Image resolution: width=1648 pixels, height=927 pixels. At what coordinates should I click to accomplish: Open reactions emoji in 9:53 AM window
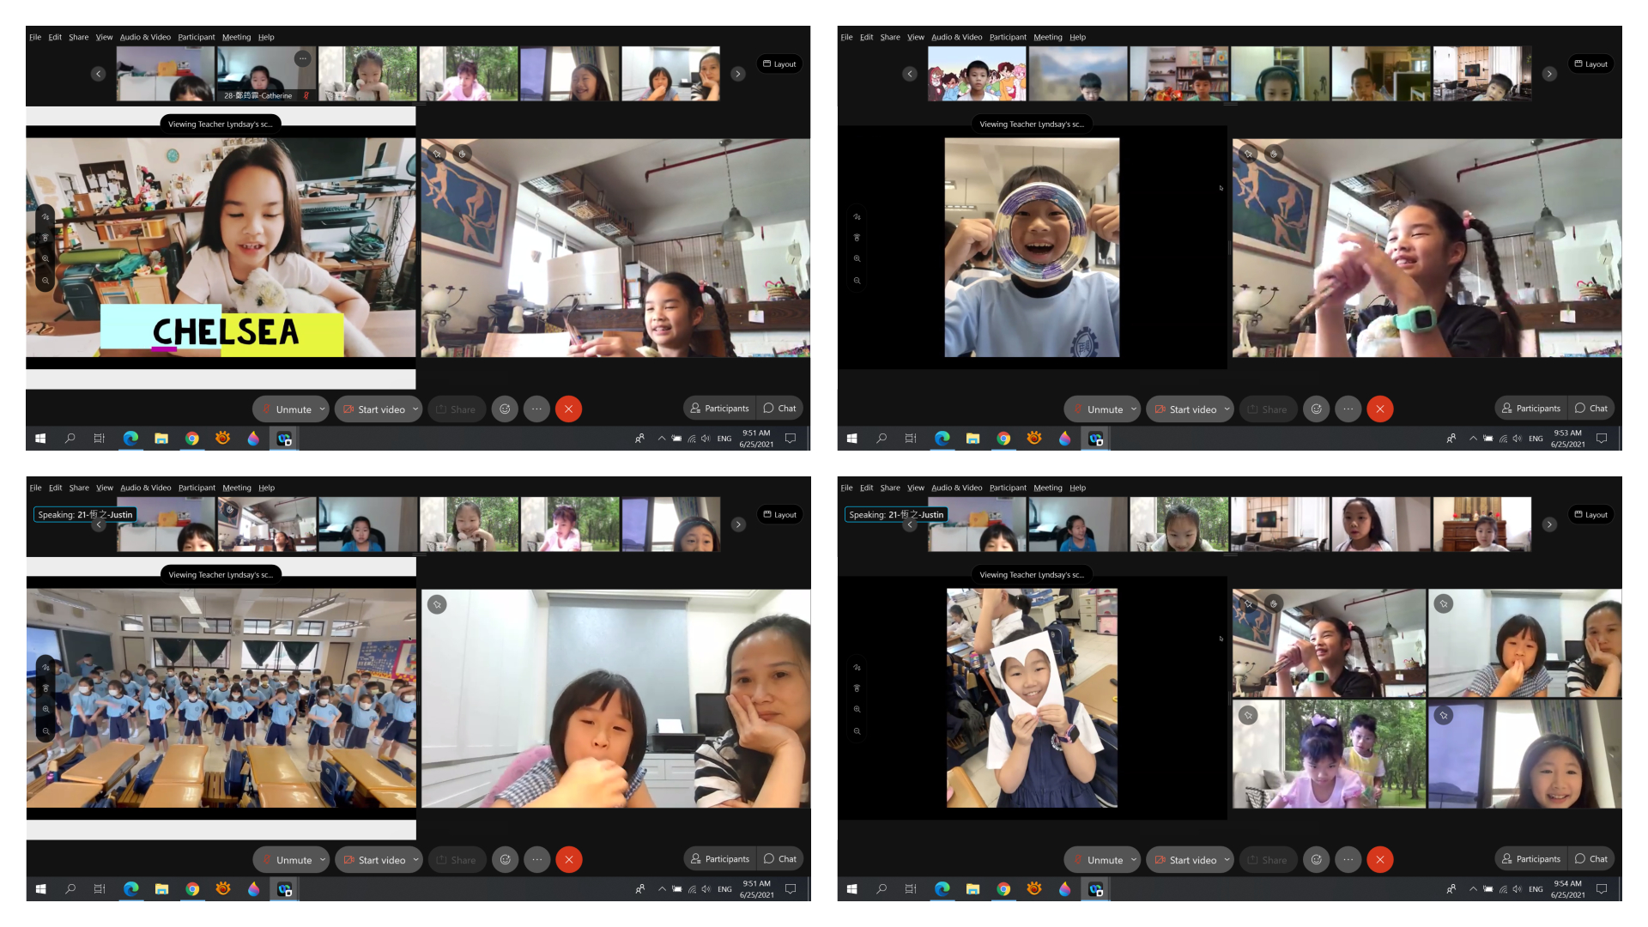coord(1316,409)
